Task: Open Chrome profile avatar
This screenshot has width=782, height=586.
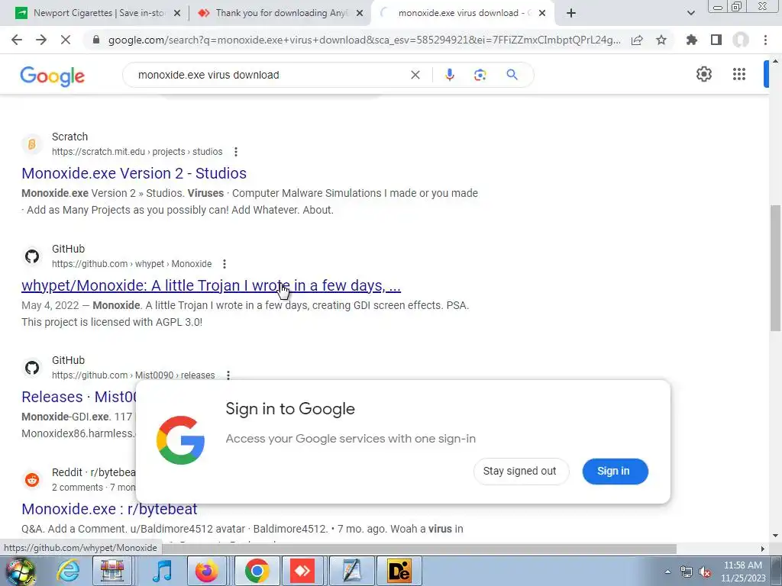Action: (x=741, y=40)
